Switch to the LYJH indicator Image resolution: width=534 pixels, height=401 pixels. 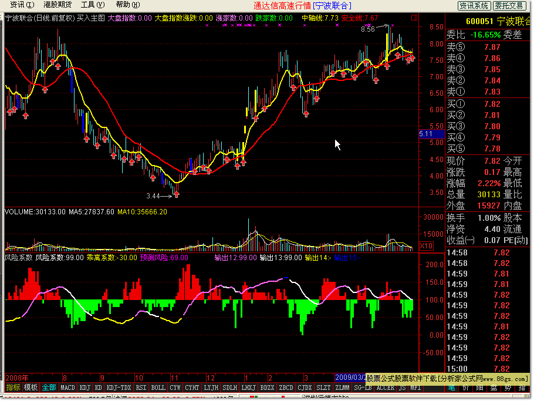coord(211,387)
